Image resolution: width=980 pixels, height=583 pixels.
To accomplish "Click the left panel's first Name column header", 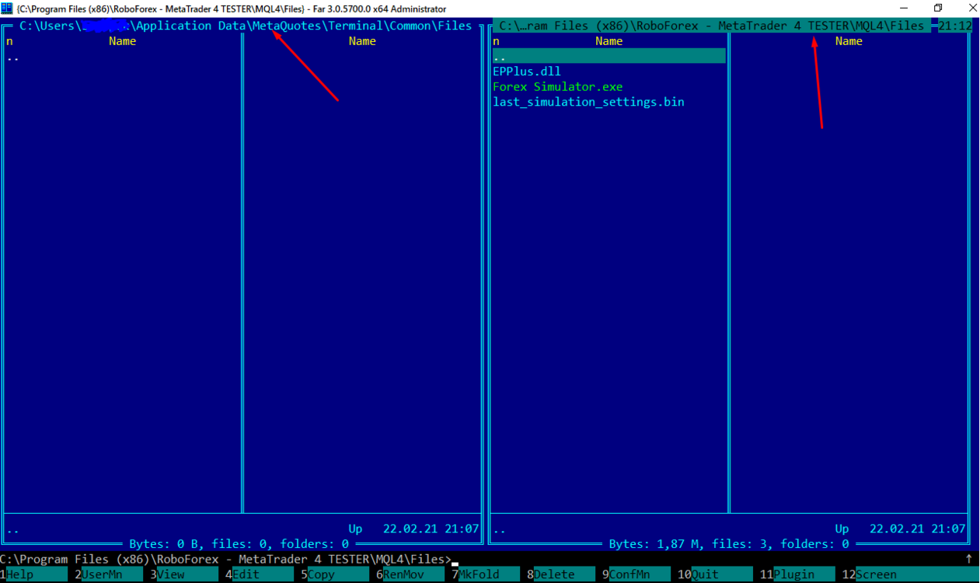I will click(123, 41).
